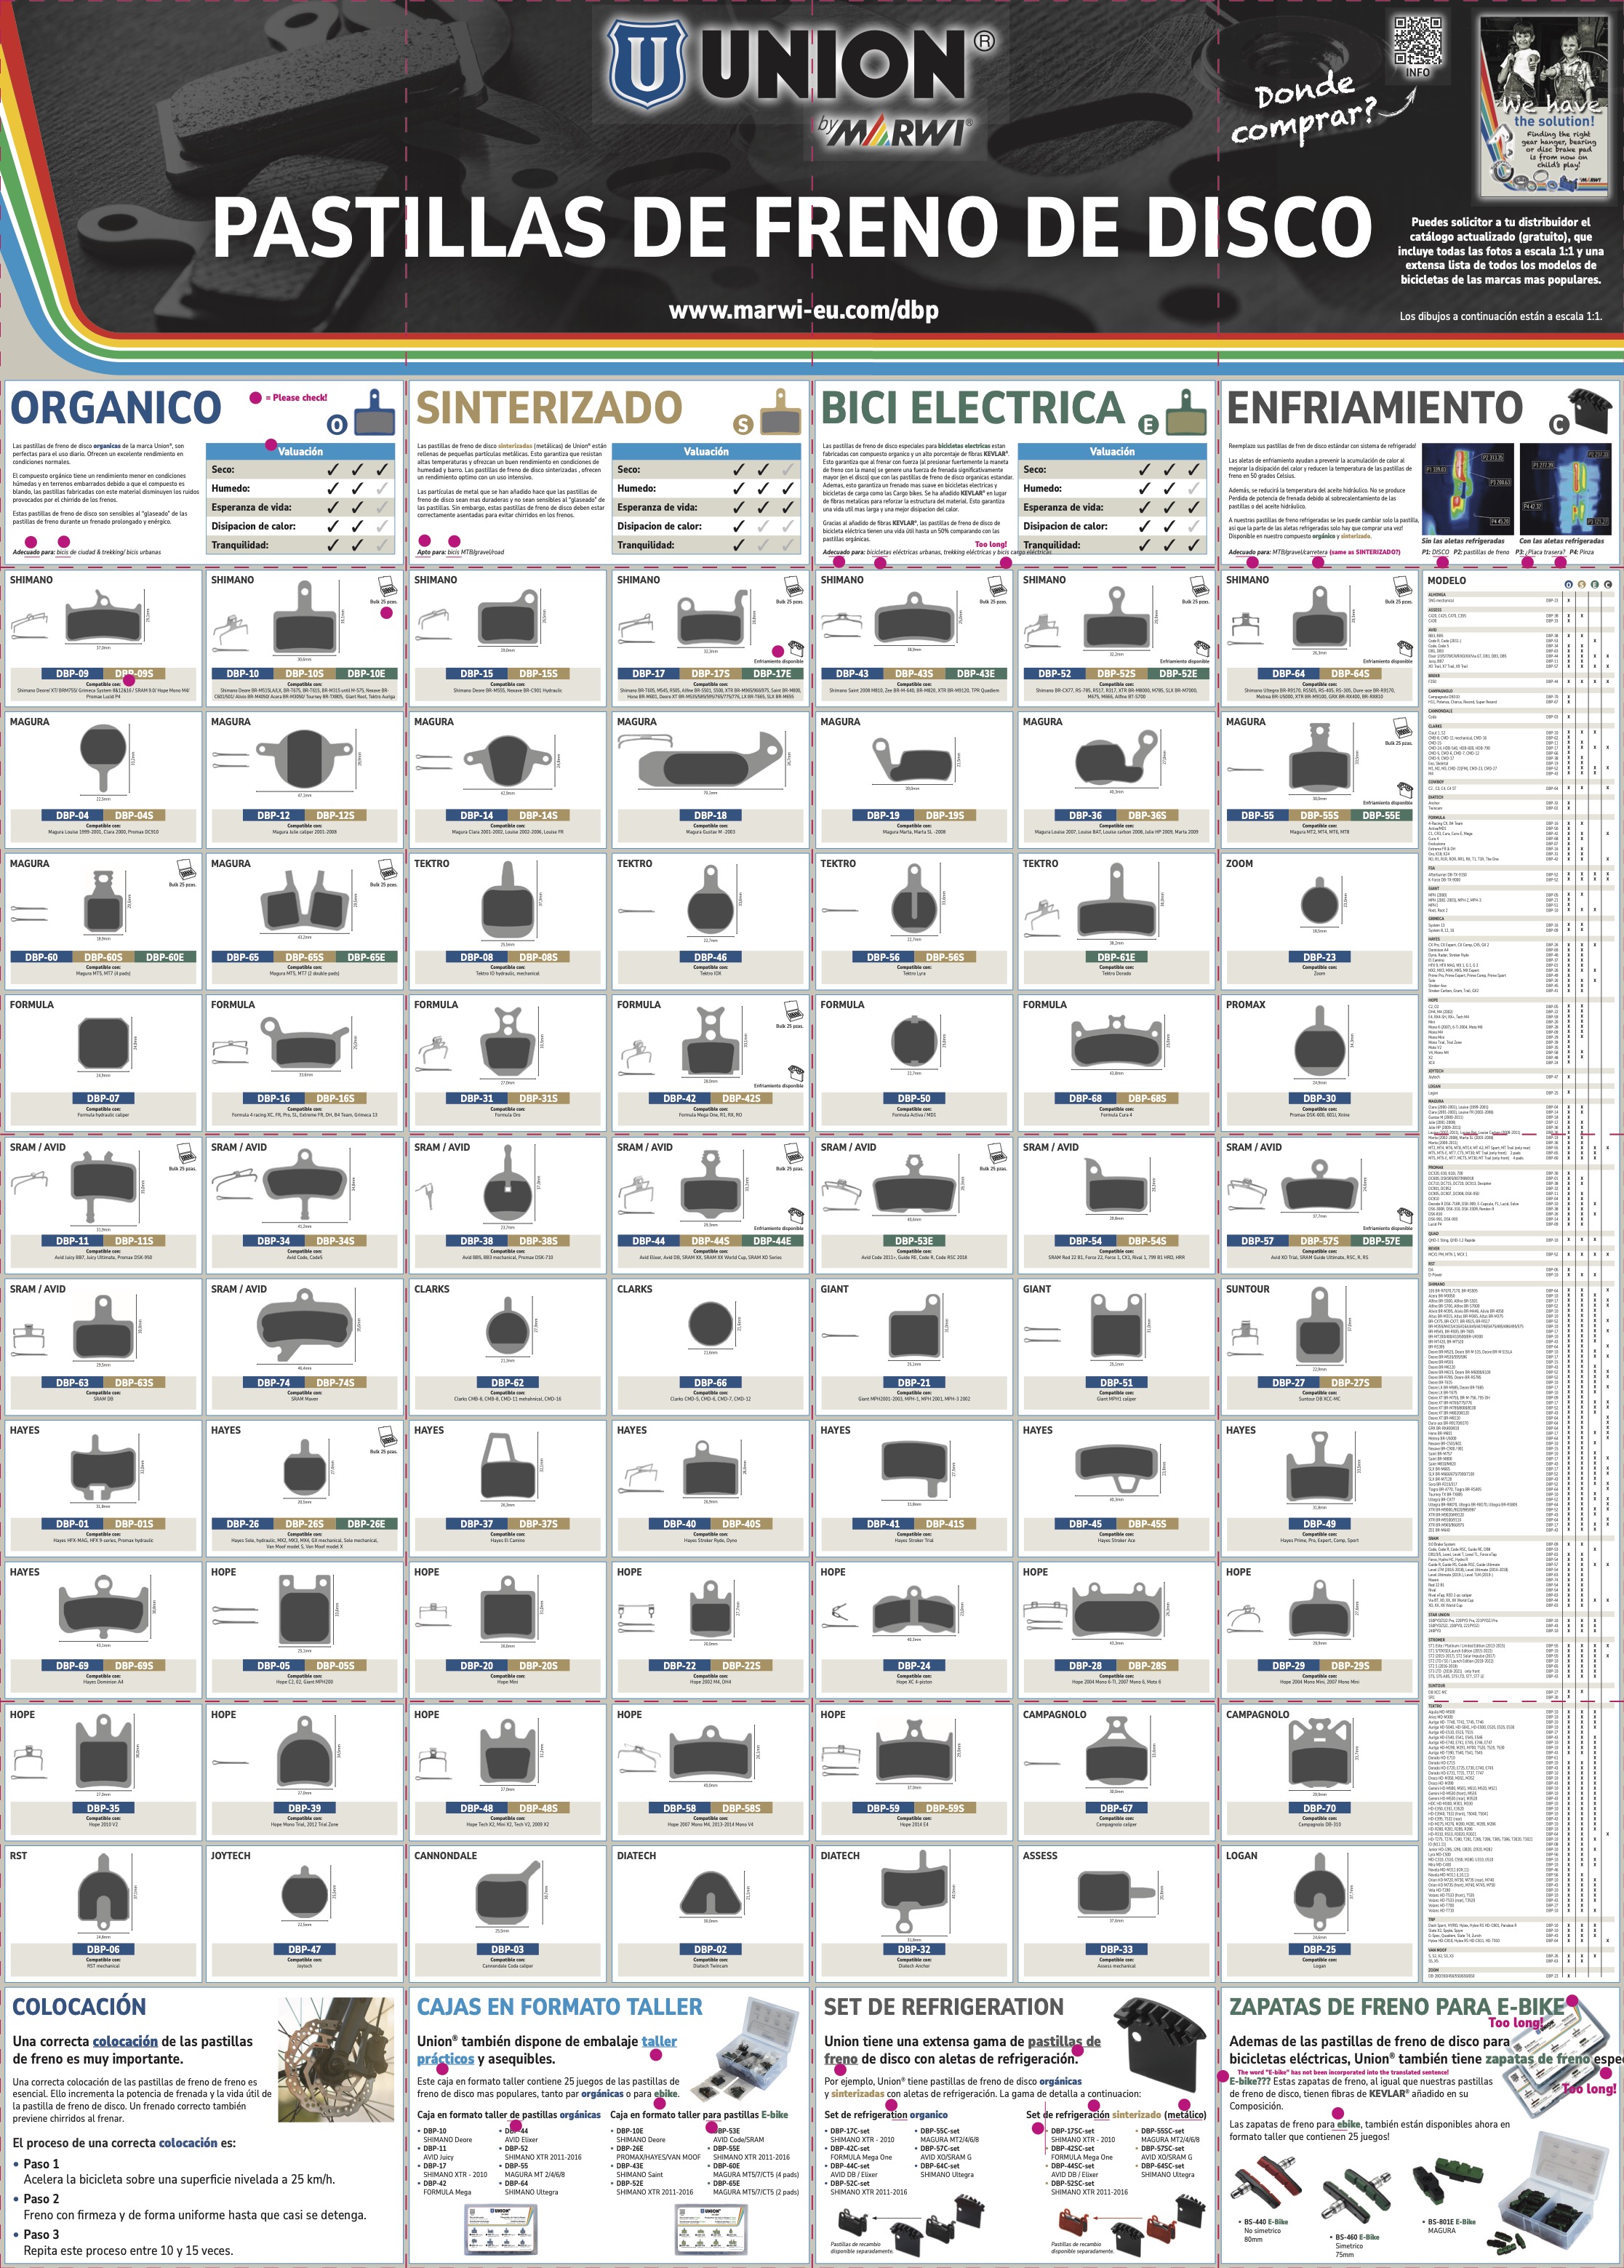
Task: Click the blue pad icon beside ORGANICO heading
Action: tap(375, 411)
